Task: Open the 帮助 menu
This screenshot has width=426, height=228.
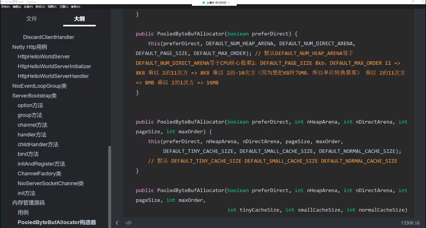Action: click(x=75, y=6)
